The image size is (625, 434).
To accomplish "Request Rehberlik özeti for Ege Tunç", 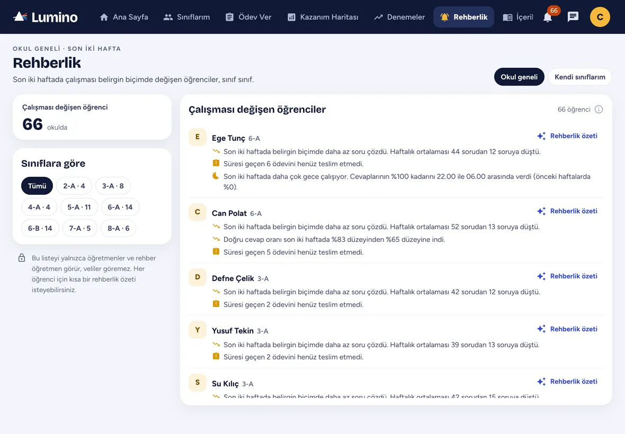I will point(567,136).
